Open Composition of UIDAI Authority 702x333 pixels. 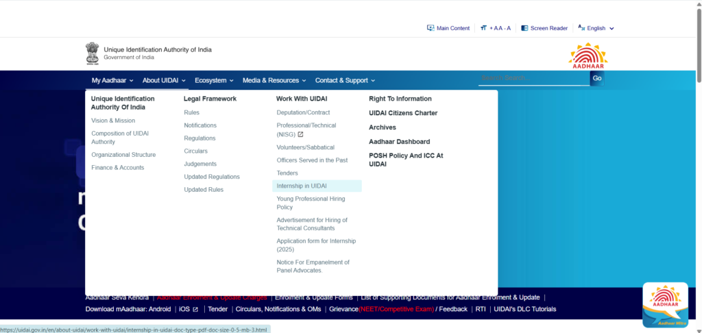[x=120, y=138]
